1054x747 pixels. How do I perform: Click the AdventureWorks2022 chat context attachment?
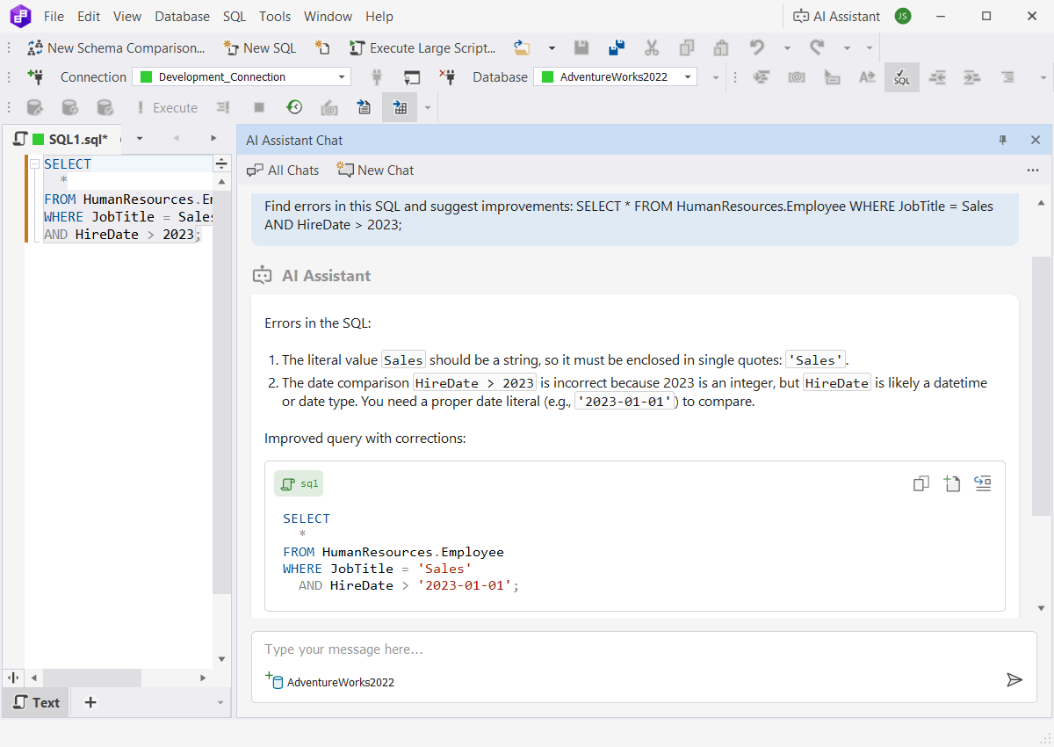[331, 681]
